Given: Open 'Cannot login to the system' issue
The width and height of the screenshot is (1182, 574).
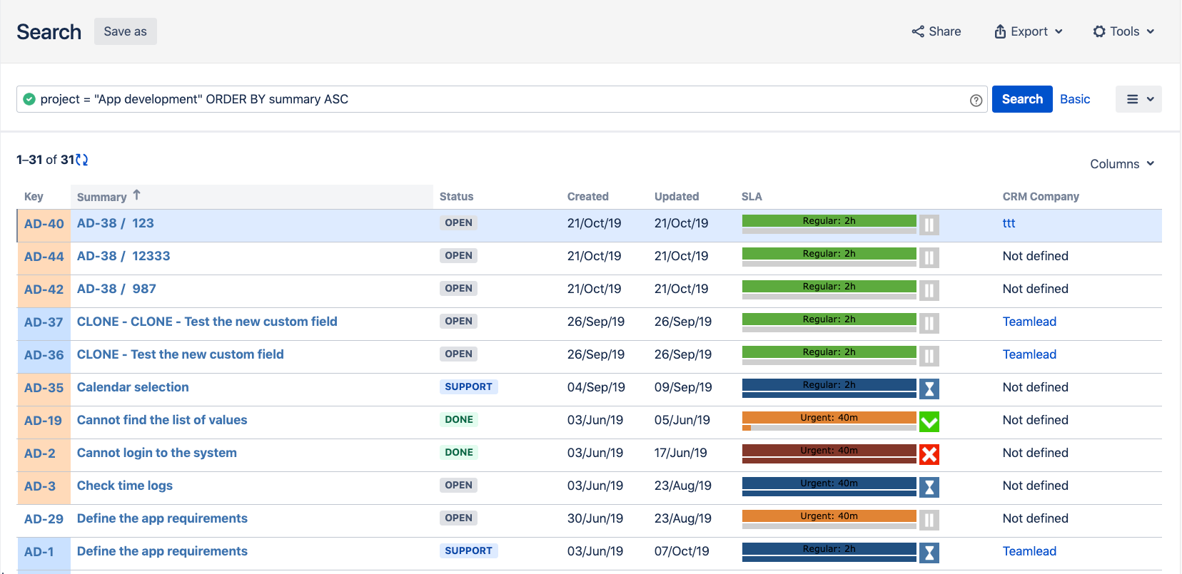Looking at the screenshot, I should pos(157,453).
